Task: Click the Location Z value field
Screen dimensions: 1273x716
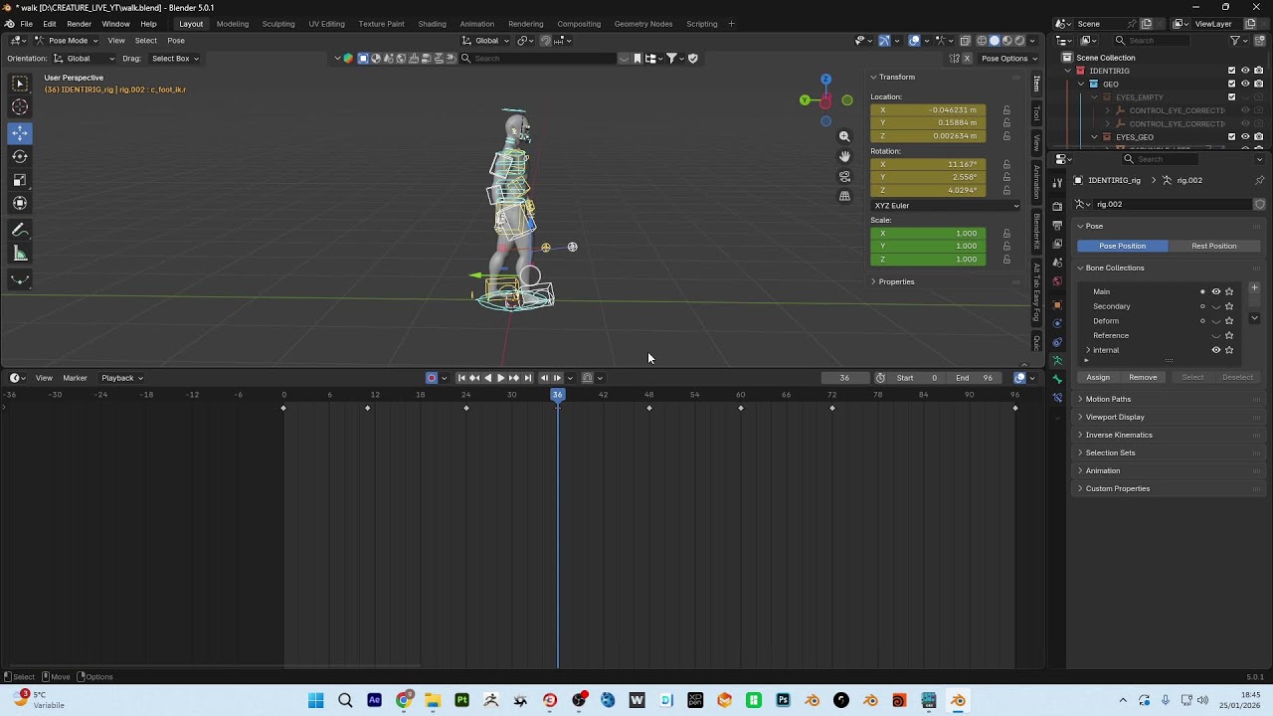Action: click(928, 136)
